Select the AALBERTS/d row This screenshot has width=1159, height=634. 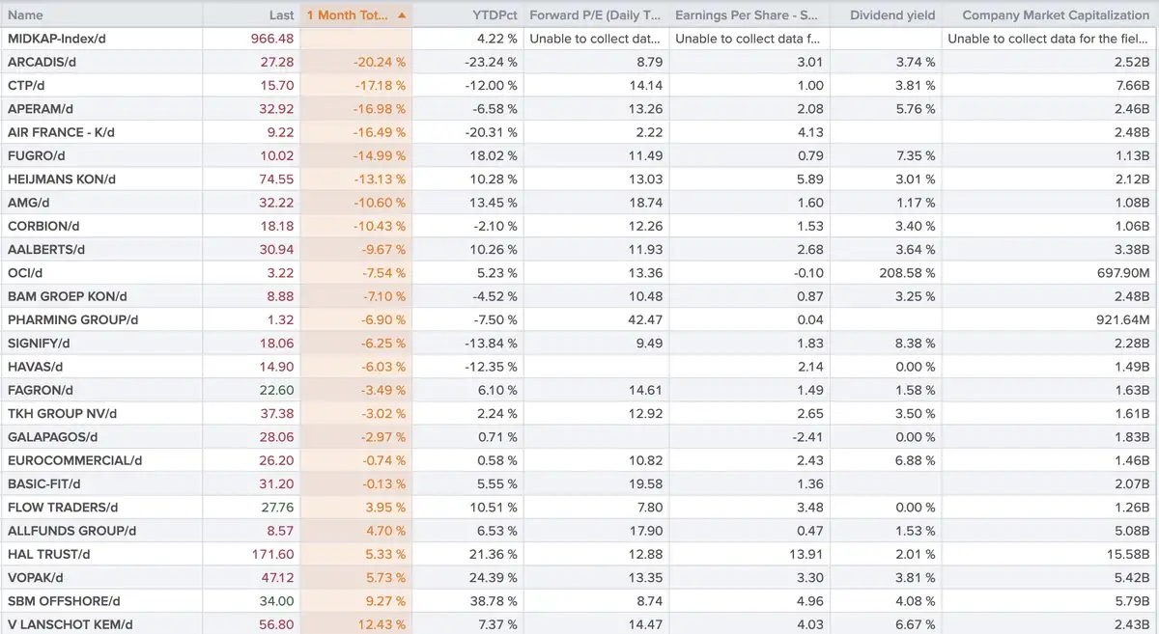(579, 248)
